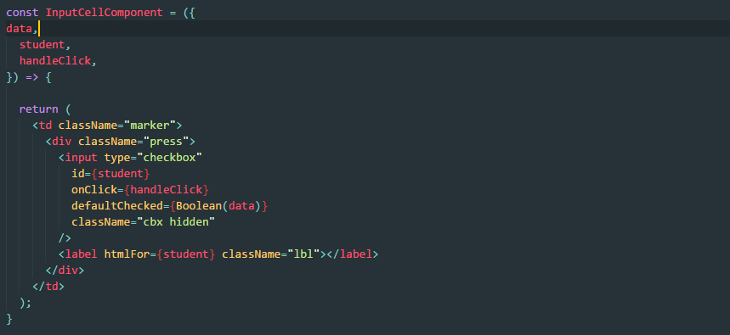Click the return keyword
The width and height of the screenshot is (730, 335).
(x=38, y=109)
